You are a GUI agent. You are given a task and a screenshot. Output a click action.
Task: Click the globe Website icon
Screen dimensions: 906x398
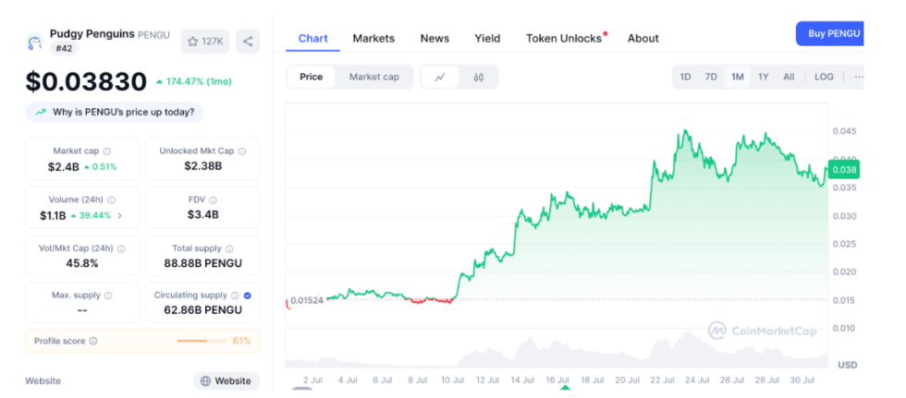pyautogui.click(x=205, y=380)
